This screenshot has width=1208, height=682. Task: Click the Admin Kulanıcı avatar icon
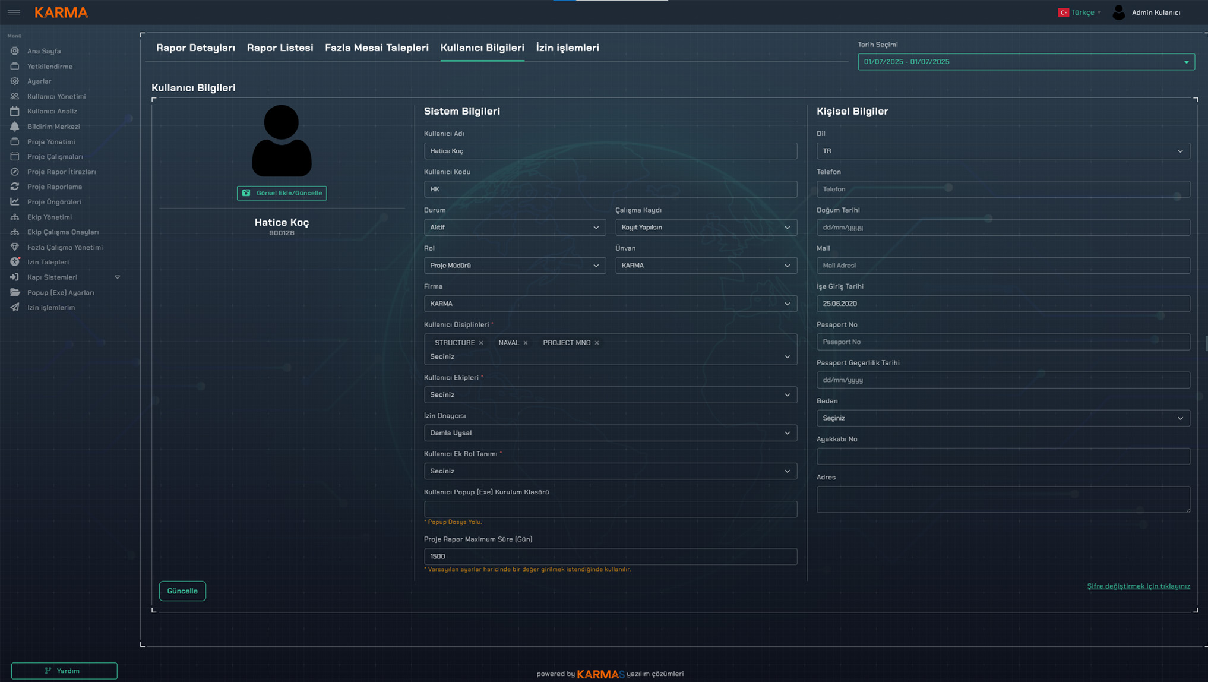(x=1118, y=12)
